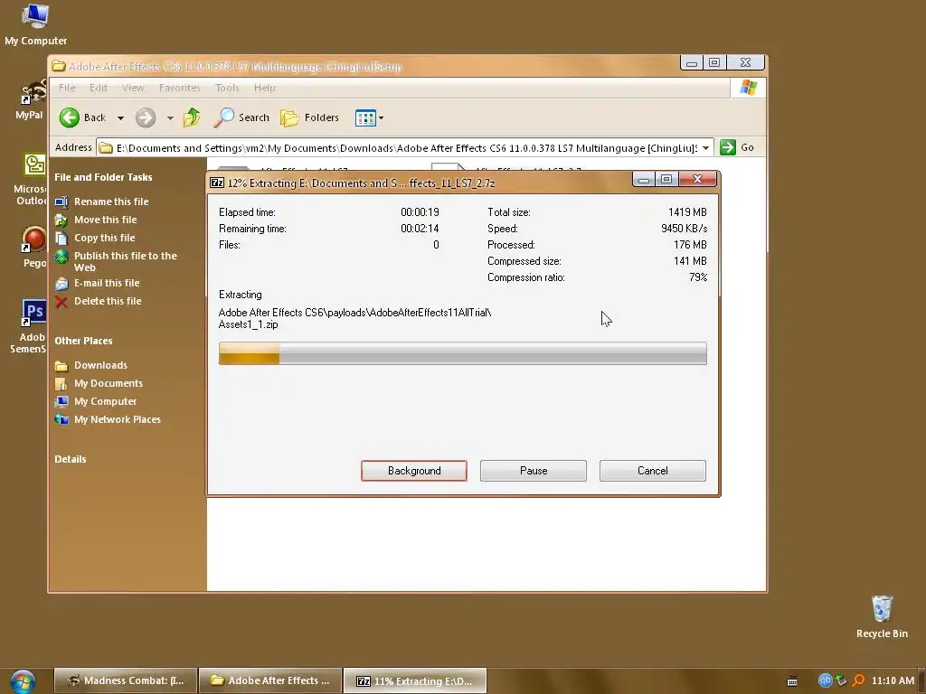Open the Views button menu
The image size is (926, 694).
pos(369,117)
